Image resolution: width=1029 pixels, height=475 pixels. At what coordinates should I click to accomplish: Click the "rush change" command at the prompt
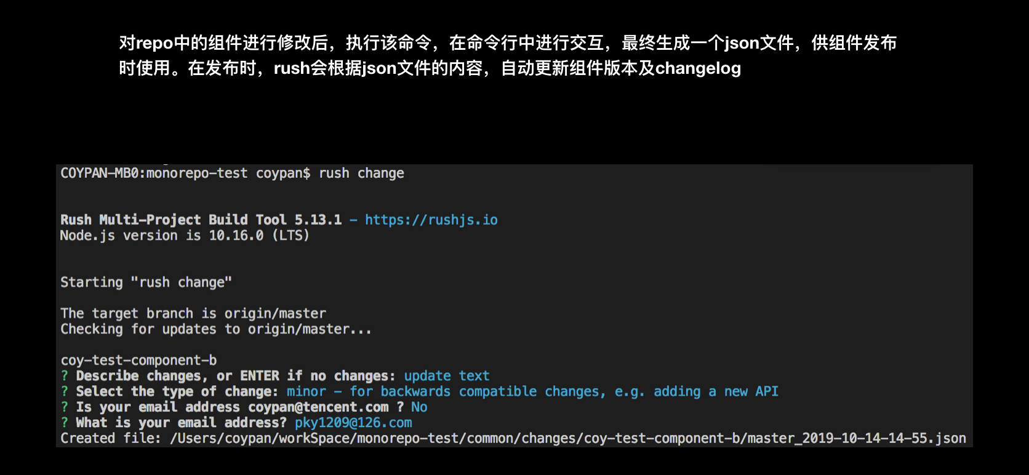(x=361, y=174)
